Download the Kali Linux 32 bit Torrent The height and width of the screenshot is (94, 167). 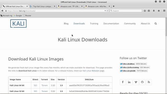pos(45,91)
